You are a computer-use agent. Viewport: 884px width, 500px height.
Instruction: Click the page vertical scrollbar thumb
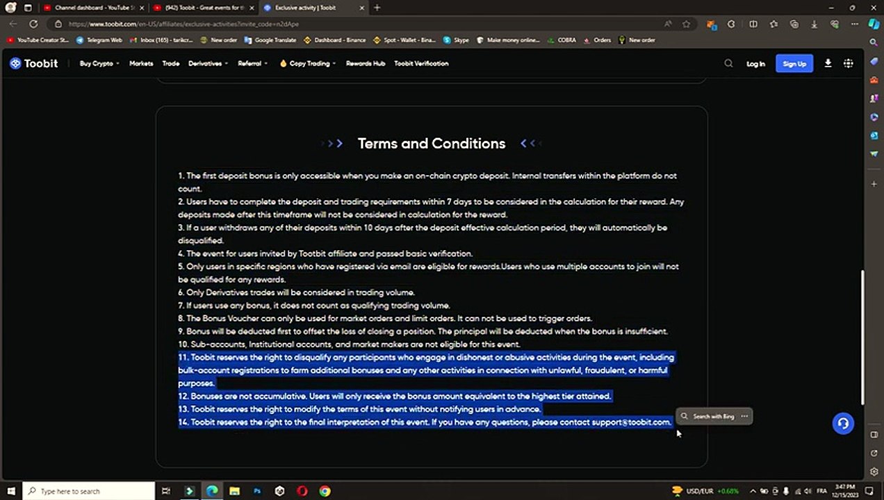pos(863,337)
